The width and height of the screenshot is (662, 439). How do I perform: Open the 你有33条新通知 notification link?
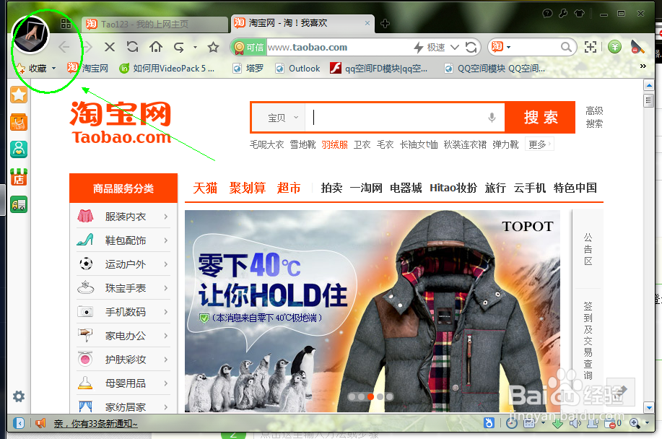click(x=96, y=423)
